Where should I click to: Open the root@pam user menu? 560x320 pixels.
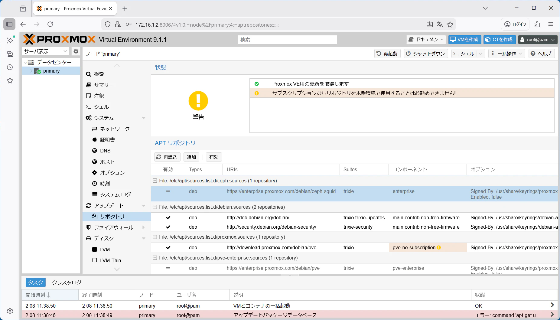[538, 40]
